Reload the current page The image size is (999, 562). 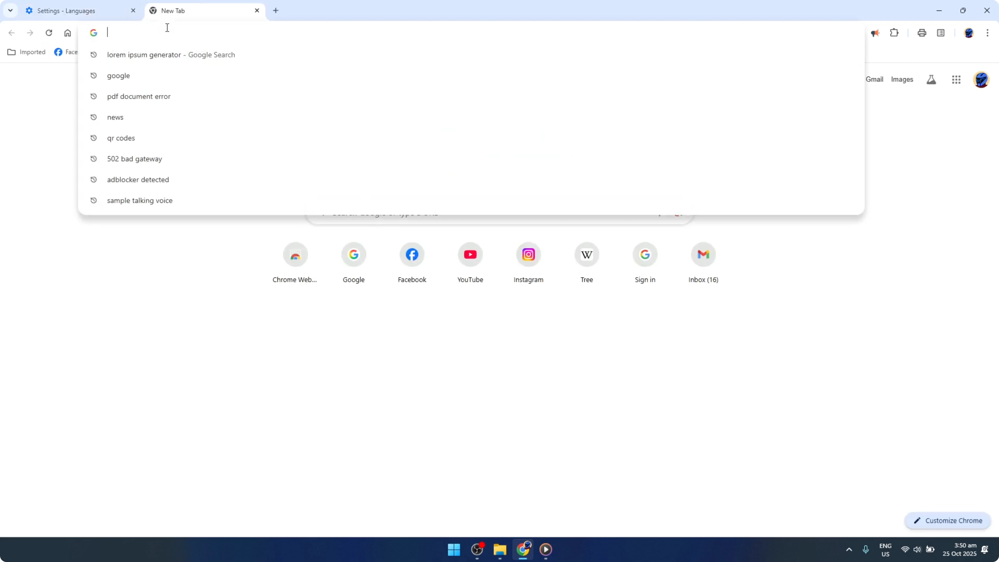[49, 33]
